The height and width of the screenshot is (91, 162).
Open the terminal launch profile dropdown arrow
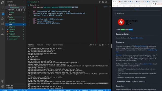(97, 45)
